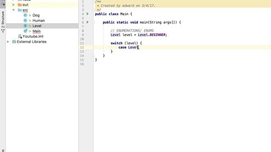Viewport: 271px width, 152px height.
Task: Place cursor after 'case Level' on line 12
Action: point(138,47)
